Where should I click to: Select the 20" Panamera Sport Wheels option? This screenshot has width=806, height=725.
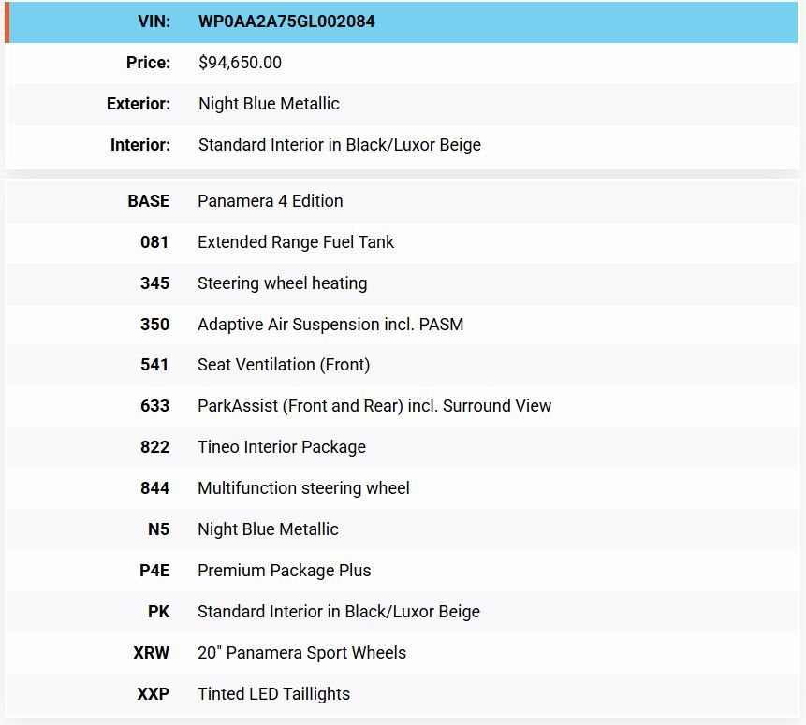tap(301, 653)
